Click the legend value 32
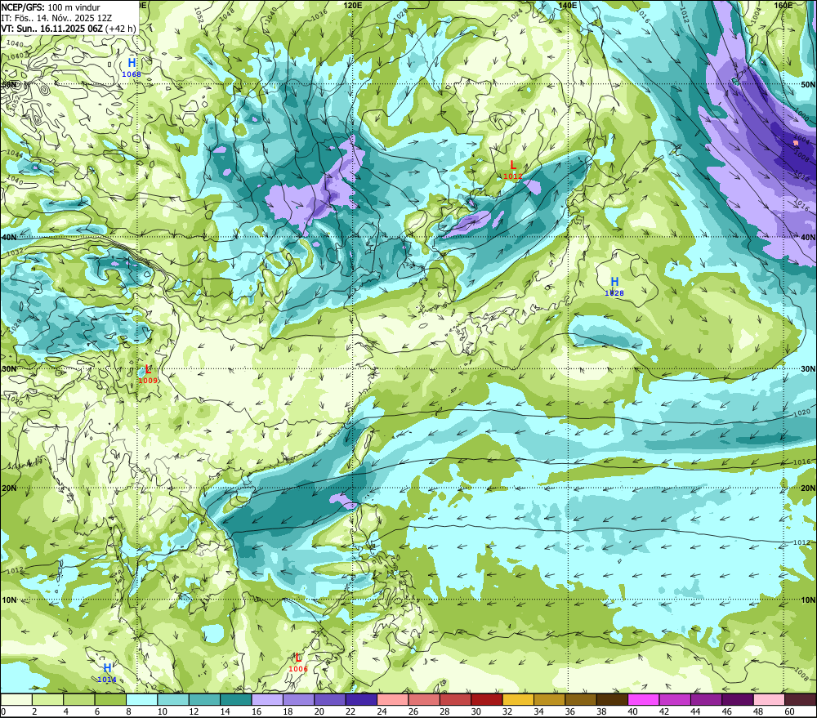817x718 pixels. [x=507, y=711]
